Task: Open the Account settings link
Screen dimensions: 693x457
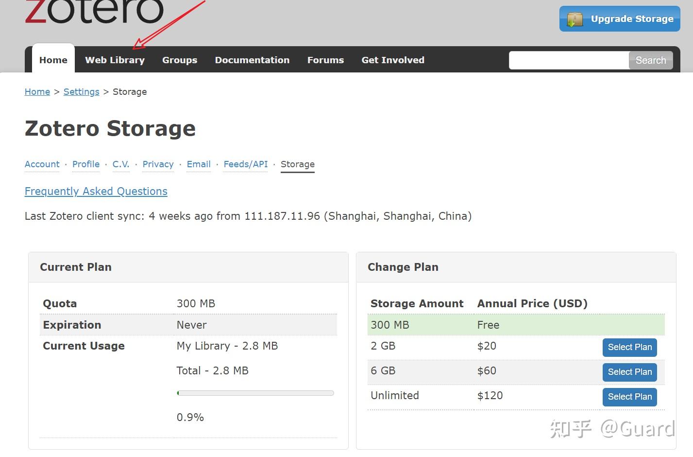Action: point(42,164)
